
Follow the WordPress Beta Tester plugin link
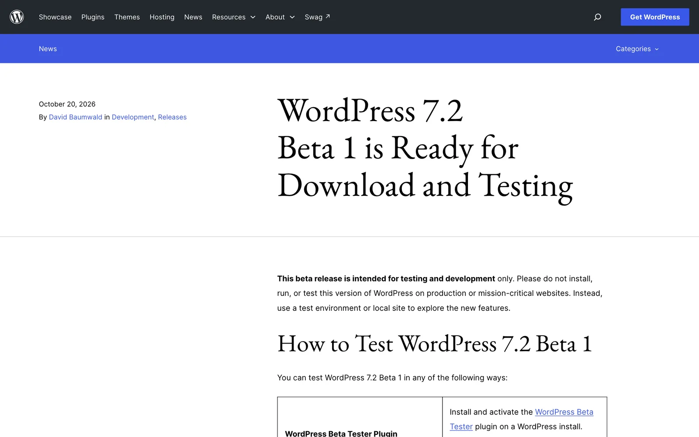(x=521, y=419)
